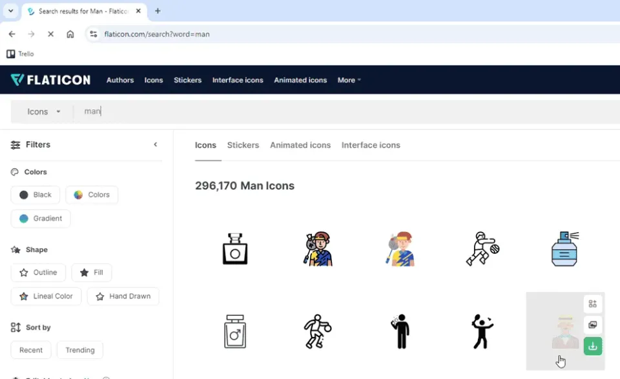The width and height of the screenshot is (620, 379).
Task: Click the green download button on hovered icon
Action: (592, 346)
